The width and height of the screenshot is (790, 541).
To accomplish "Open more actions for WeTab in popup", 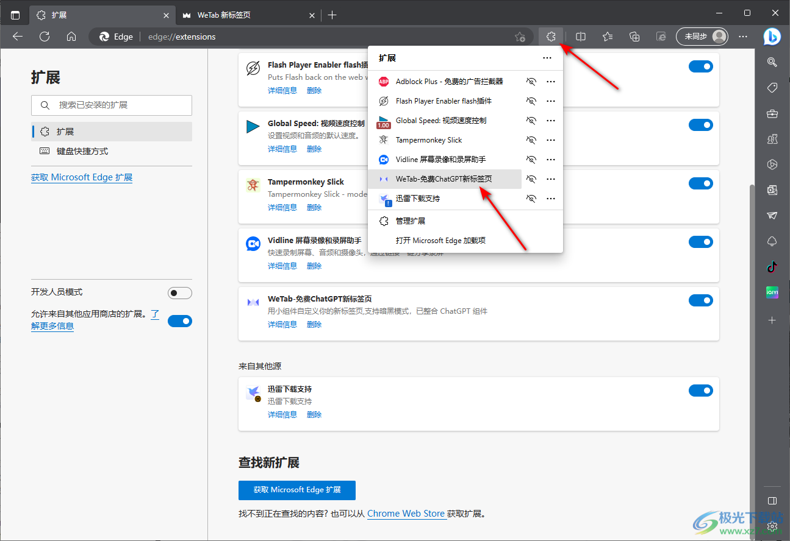I will pyautogui.click(x=551, y=179).
